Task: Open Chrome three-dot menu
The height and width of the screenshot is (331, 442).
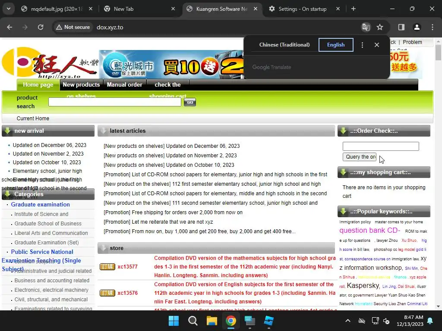Action: [x=433, y=27]
